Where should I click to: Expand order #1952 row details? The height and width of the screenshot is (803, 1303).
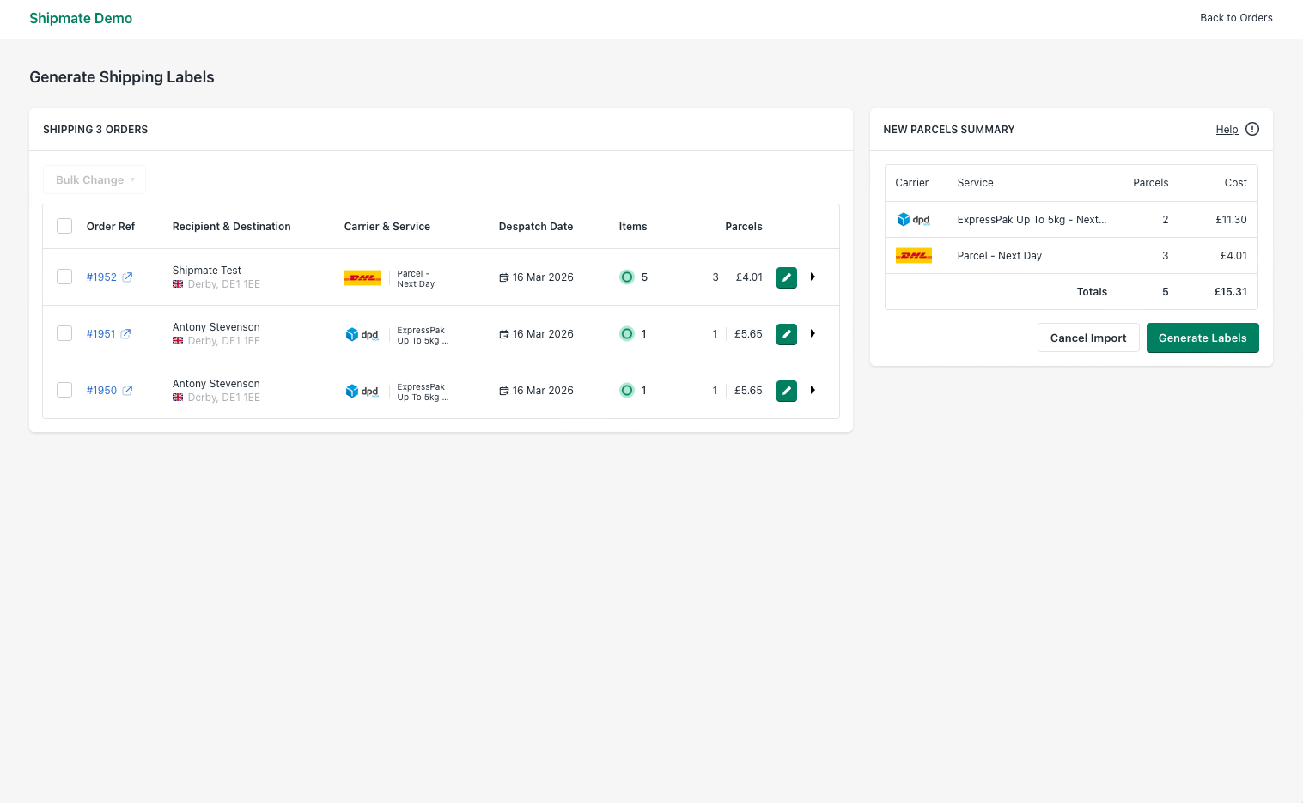pos(813,277)
